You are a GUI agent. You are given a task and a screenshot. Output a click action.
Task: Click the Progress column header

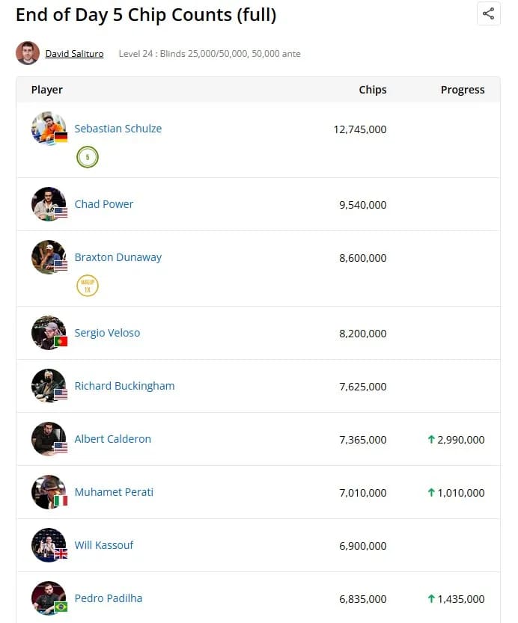tap(463, 90)
